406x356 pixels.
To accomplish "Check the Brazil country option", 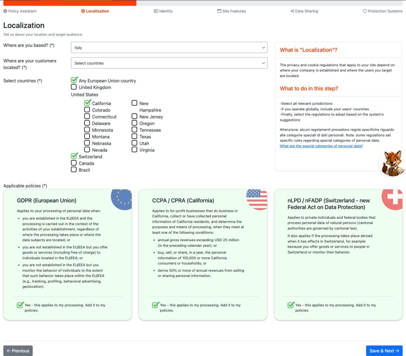I will point(74,169).
